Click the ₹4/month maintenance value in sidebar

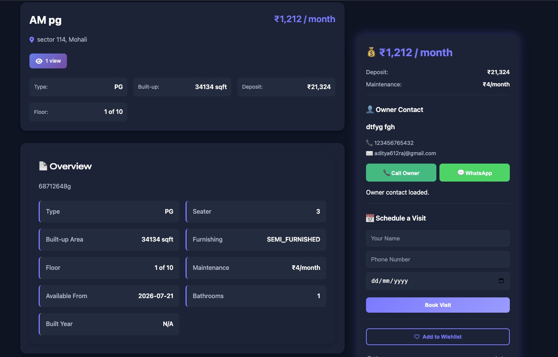[x=496, y=84]
